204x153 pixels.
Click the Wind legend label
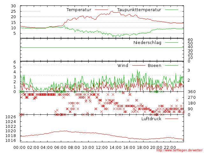tap(123, 65)
